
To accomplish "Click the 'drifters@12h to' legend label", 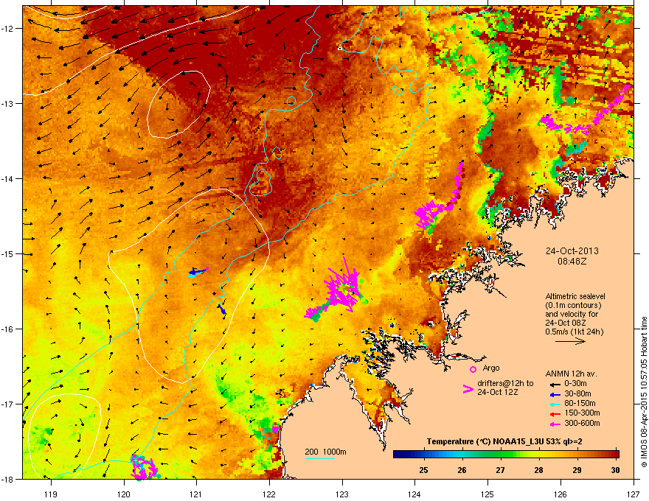I will pos(505,383).
